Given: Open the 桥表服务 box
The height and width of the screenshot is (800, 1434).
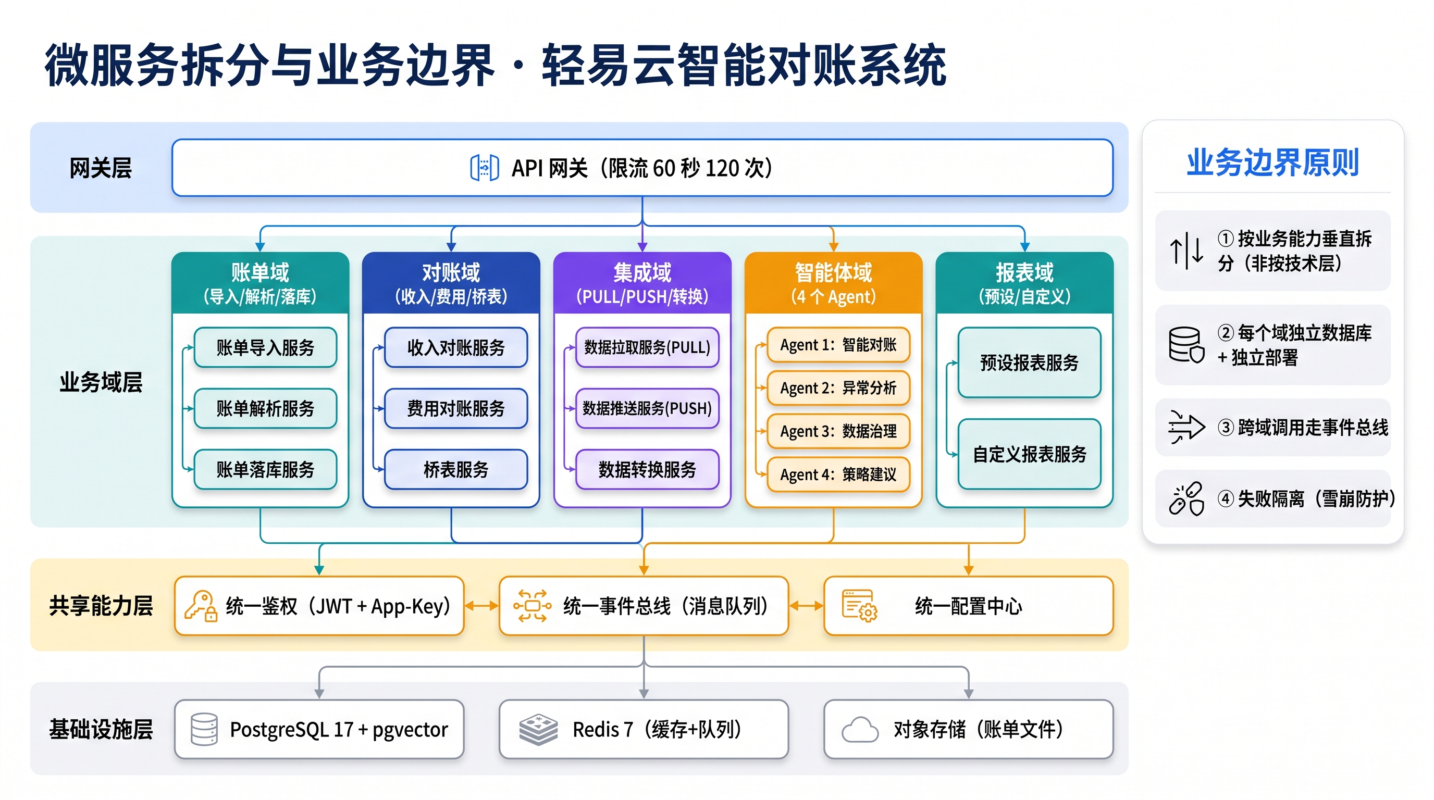Looking at the screenshot, I should (456, 470).
